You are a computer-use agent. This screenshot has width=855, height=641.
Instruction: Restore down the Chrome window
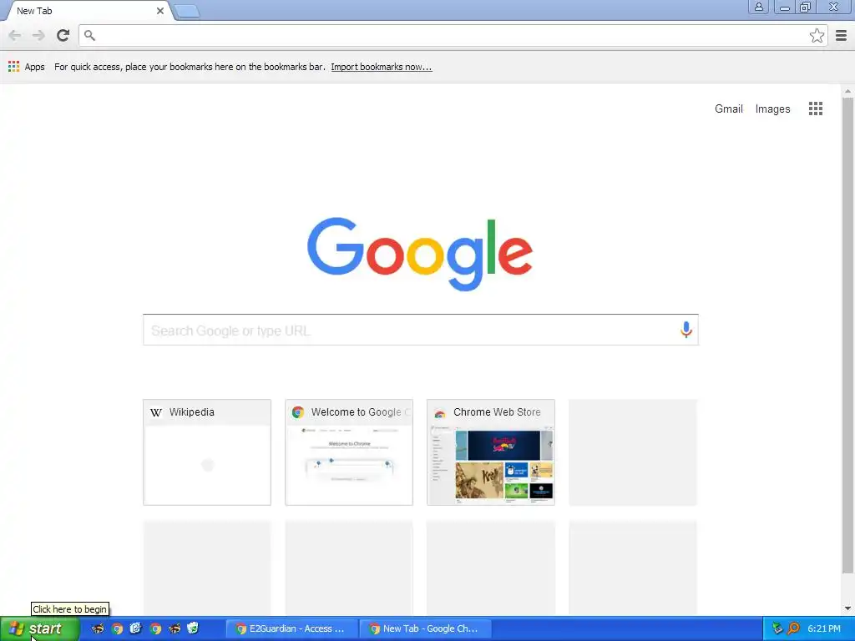click(805, 7)
